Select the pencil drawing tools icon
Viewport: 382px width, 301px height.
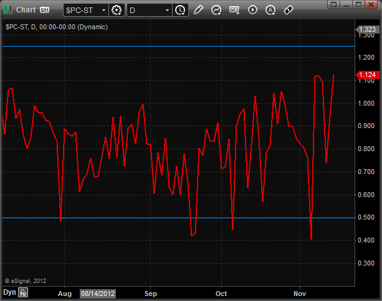[x=198, y=10]
